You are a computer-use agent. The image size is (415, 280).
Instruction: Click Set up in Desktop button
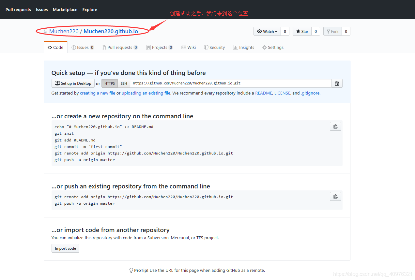click(x=73, y=83)
